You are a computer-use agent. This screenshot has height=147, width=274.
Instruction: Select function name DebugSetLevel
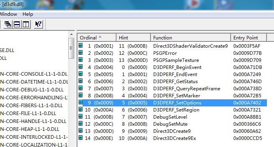coord(170,117)
